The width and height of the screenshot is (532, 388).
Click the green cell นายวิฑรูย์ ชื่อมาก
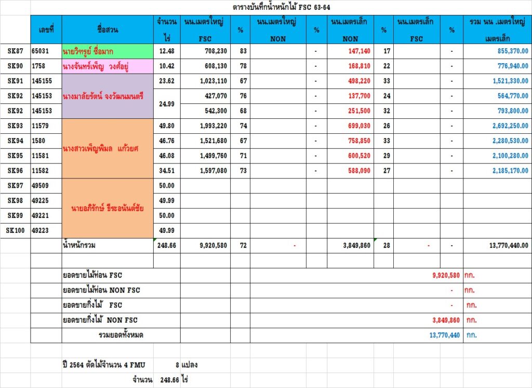coord(108,51)
